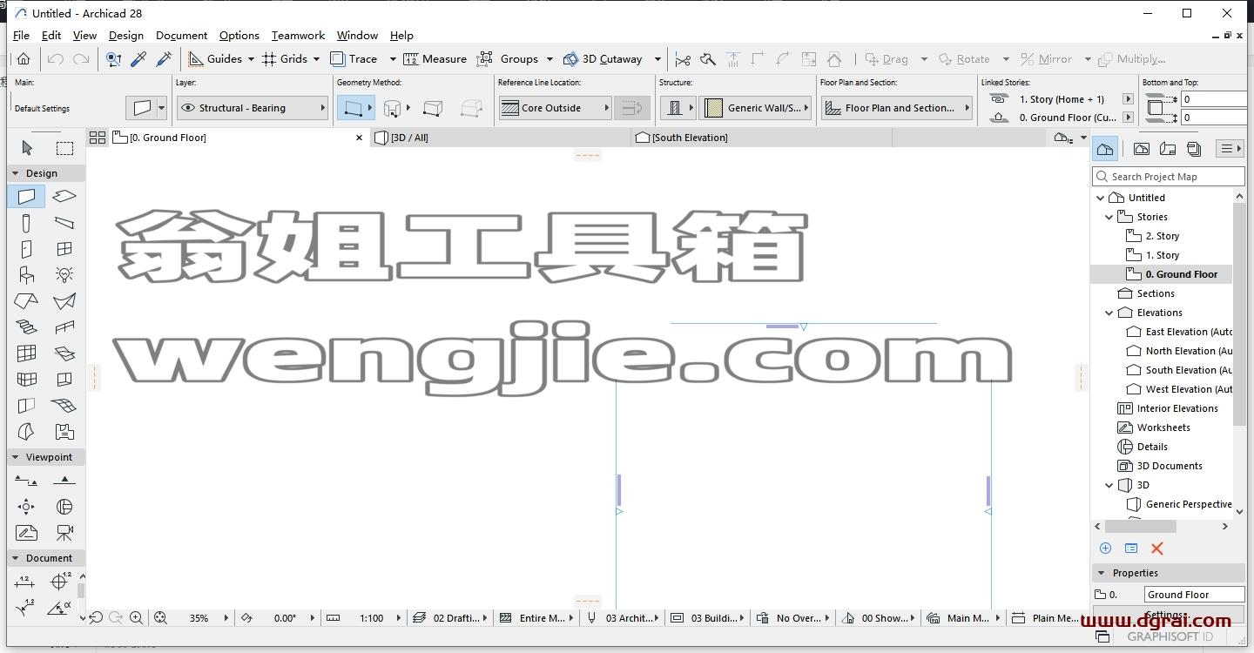Toggle Trace reference
The width and height of the screenshot is (1254, 653).
click(354, 59)
